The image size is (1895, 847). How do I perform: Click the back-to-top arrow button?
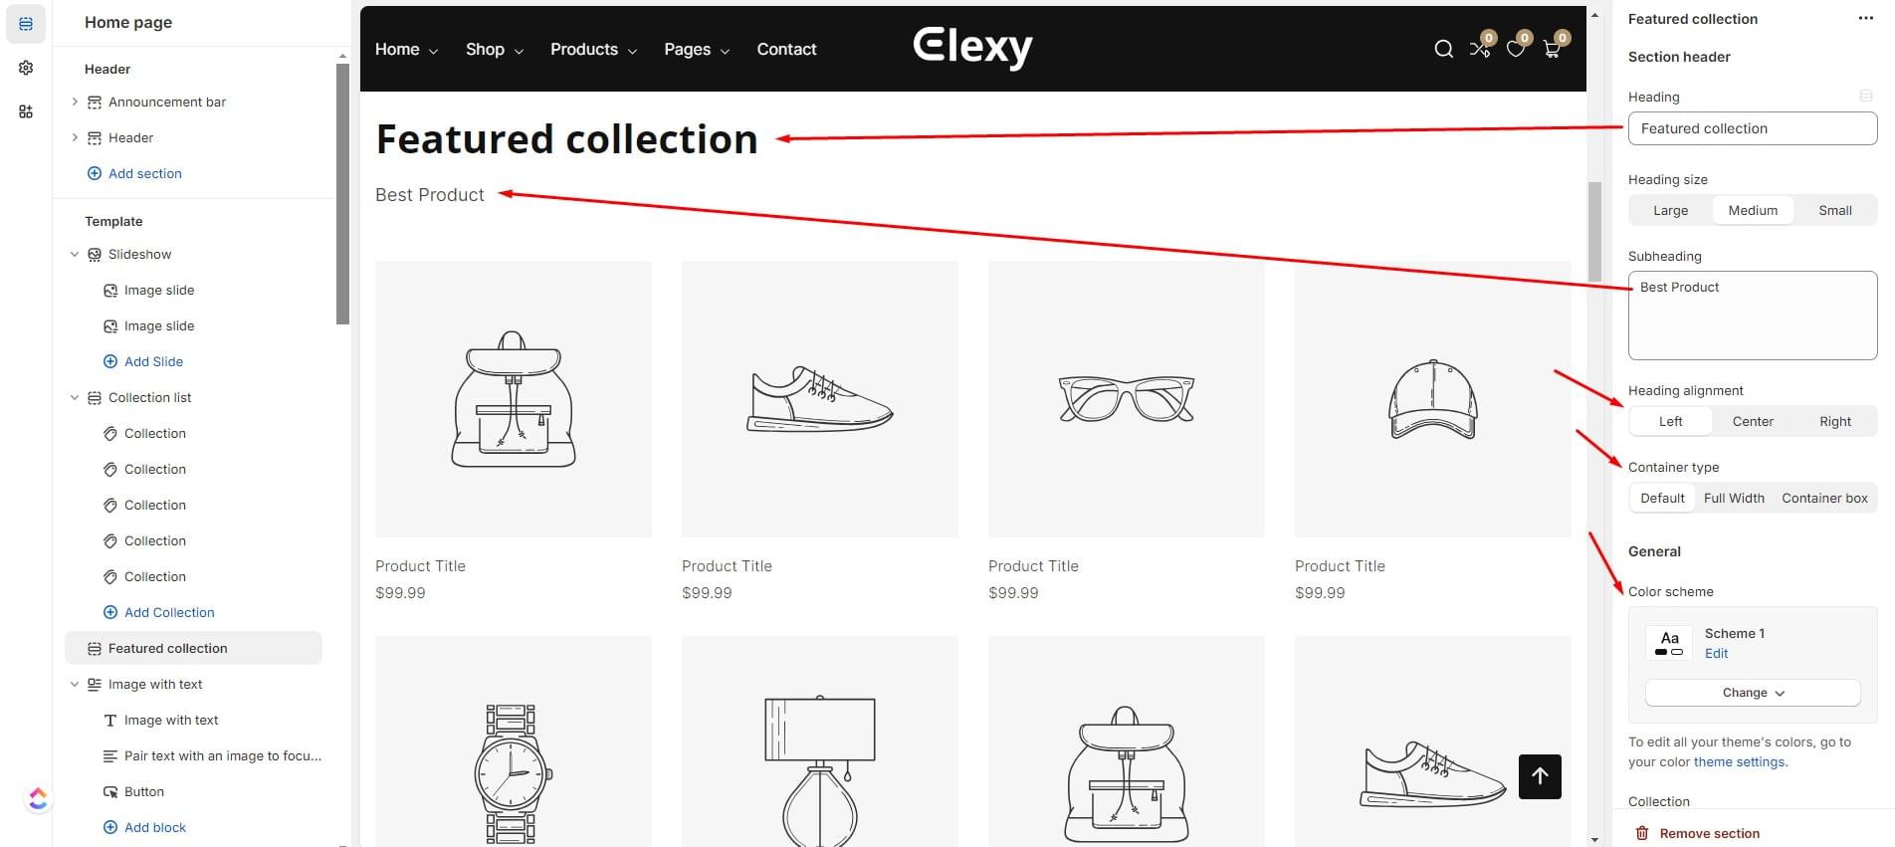1540,776
